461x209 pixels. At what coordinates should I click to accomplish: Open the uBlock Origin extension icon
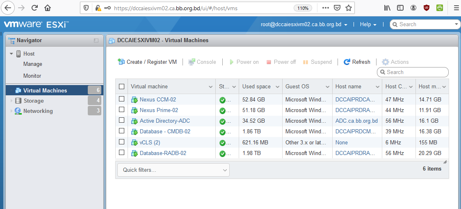pyautogui.click(x=426, y=8)
